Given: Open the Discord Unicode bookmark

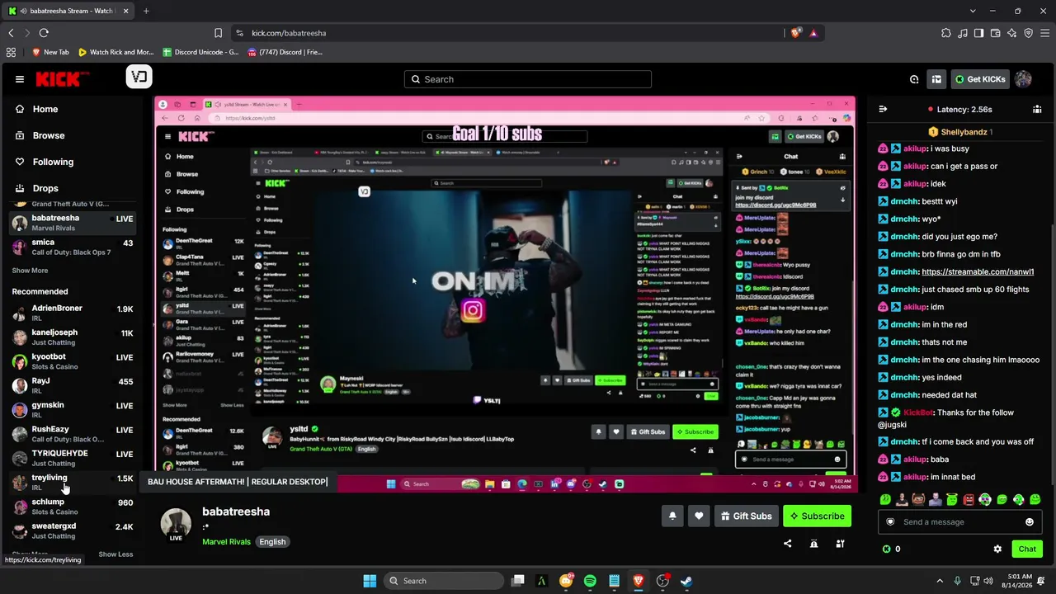Looking at the screenshot, I should (200, 52).
